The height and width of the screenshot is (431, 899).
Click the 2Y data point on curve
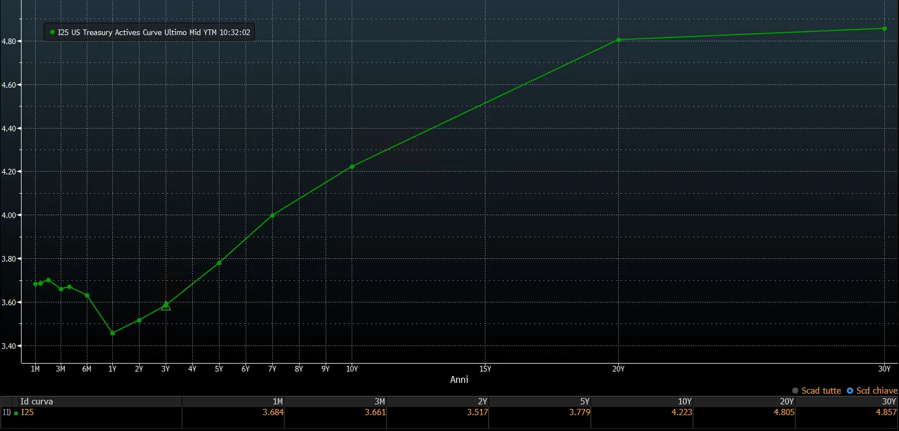click(x=139, y=320)
